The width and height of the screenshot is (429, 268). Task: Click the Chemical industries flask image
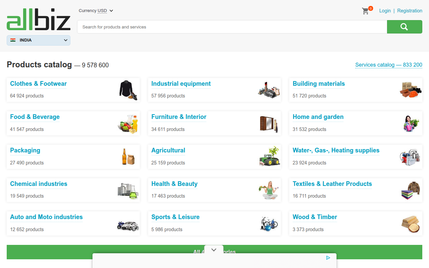[128, 191]
